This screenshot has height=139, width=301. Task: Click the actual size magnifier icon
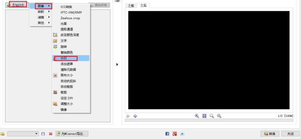click(212, 116)
